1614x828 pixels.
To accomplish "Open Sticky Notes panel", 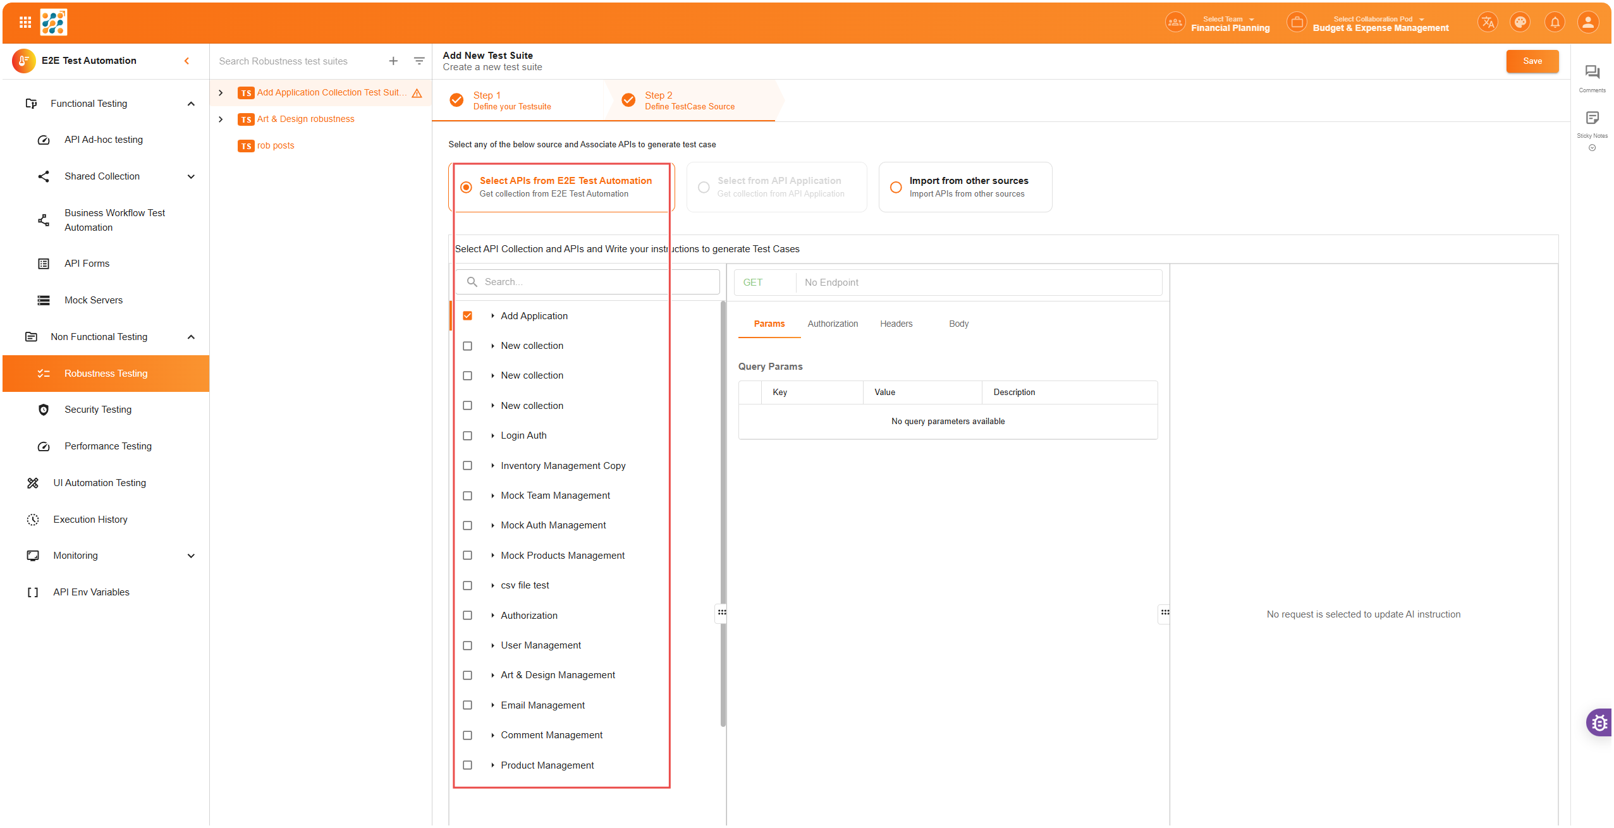I will [1592, 119].
